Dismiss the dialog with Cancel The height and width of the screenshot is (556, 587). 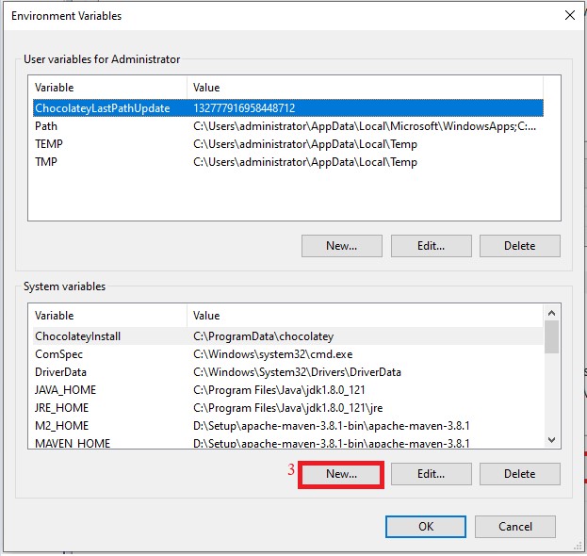coord(515,527)
